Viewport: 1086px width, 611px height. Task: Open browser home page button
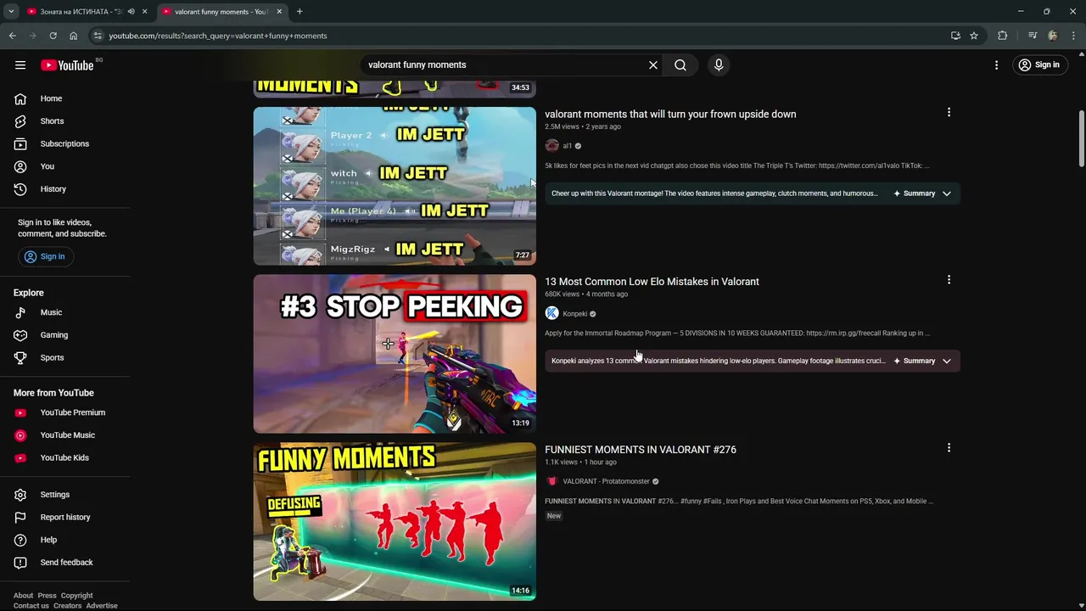pos(73,36)
